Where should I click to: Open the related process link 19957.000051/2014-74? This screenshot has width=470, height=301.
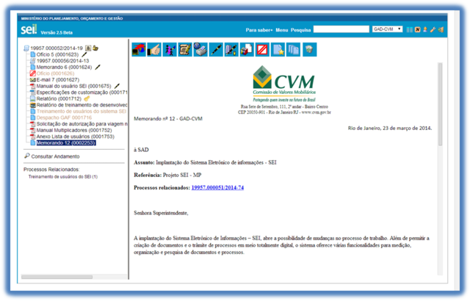tap(217, 188)
